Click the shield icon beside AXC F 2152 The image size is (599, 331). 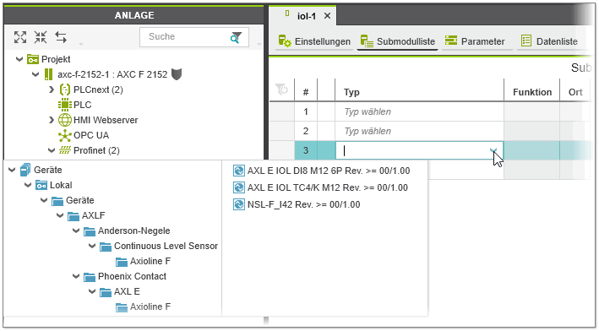point(176,74)
